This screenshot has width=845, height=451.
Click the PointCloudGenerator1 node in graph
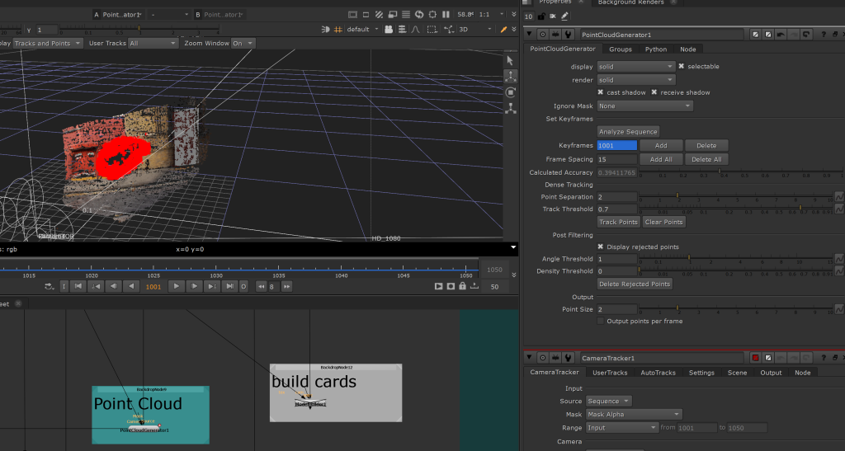[144, 430]
